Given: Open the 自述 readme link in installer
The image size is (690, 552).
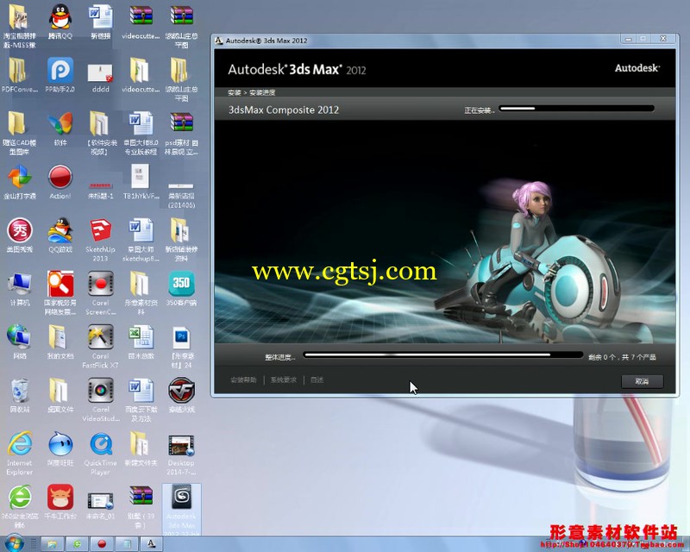Looking at the screenshot, I should click(x=317, y=379).
